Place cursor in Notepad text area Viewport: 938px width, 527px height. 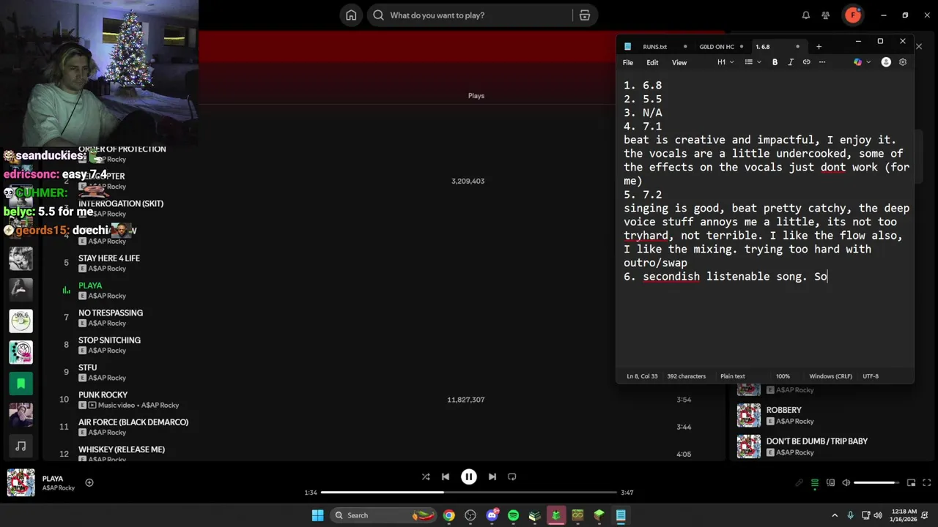tap(765, 220)
